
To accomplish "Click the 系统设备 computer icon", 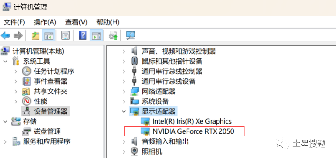I will point(135,101).
